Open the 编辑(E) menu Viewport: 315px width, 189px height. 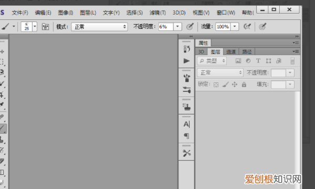coord(43,13)
